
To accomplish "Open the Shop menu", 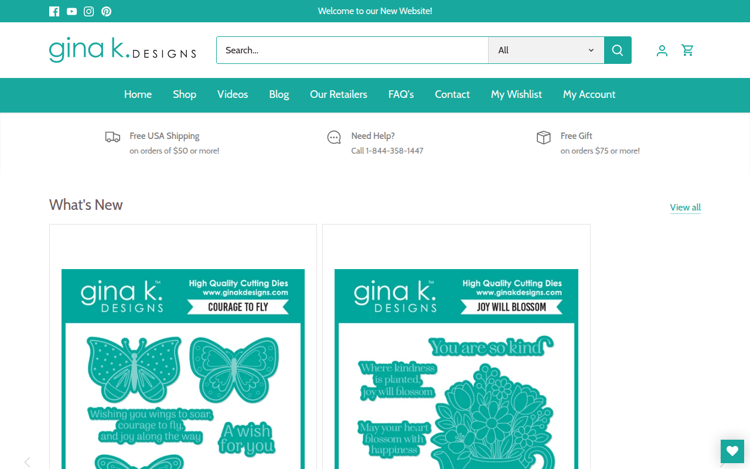I will click(x=185, y=94).
